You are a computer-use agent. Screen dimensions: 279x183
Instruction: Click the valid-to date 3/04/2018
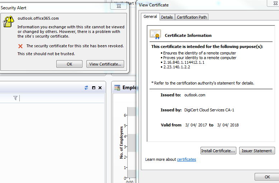point(228,125)
